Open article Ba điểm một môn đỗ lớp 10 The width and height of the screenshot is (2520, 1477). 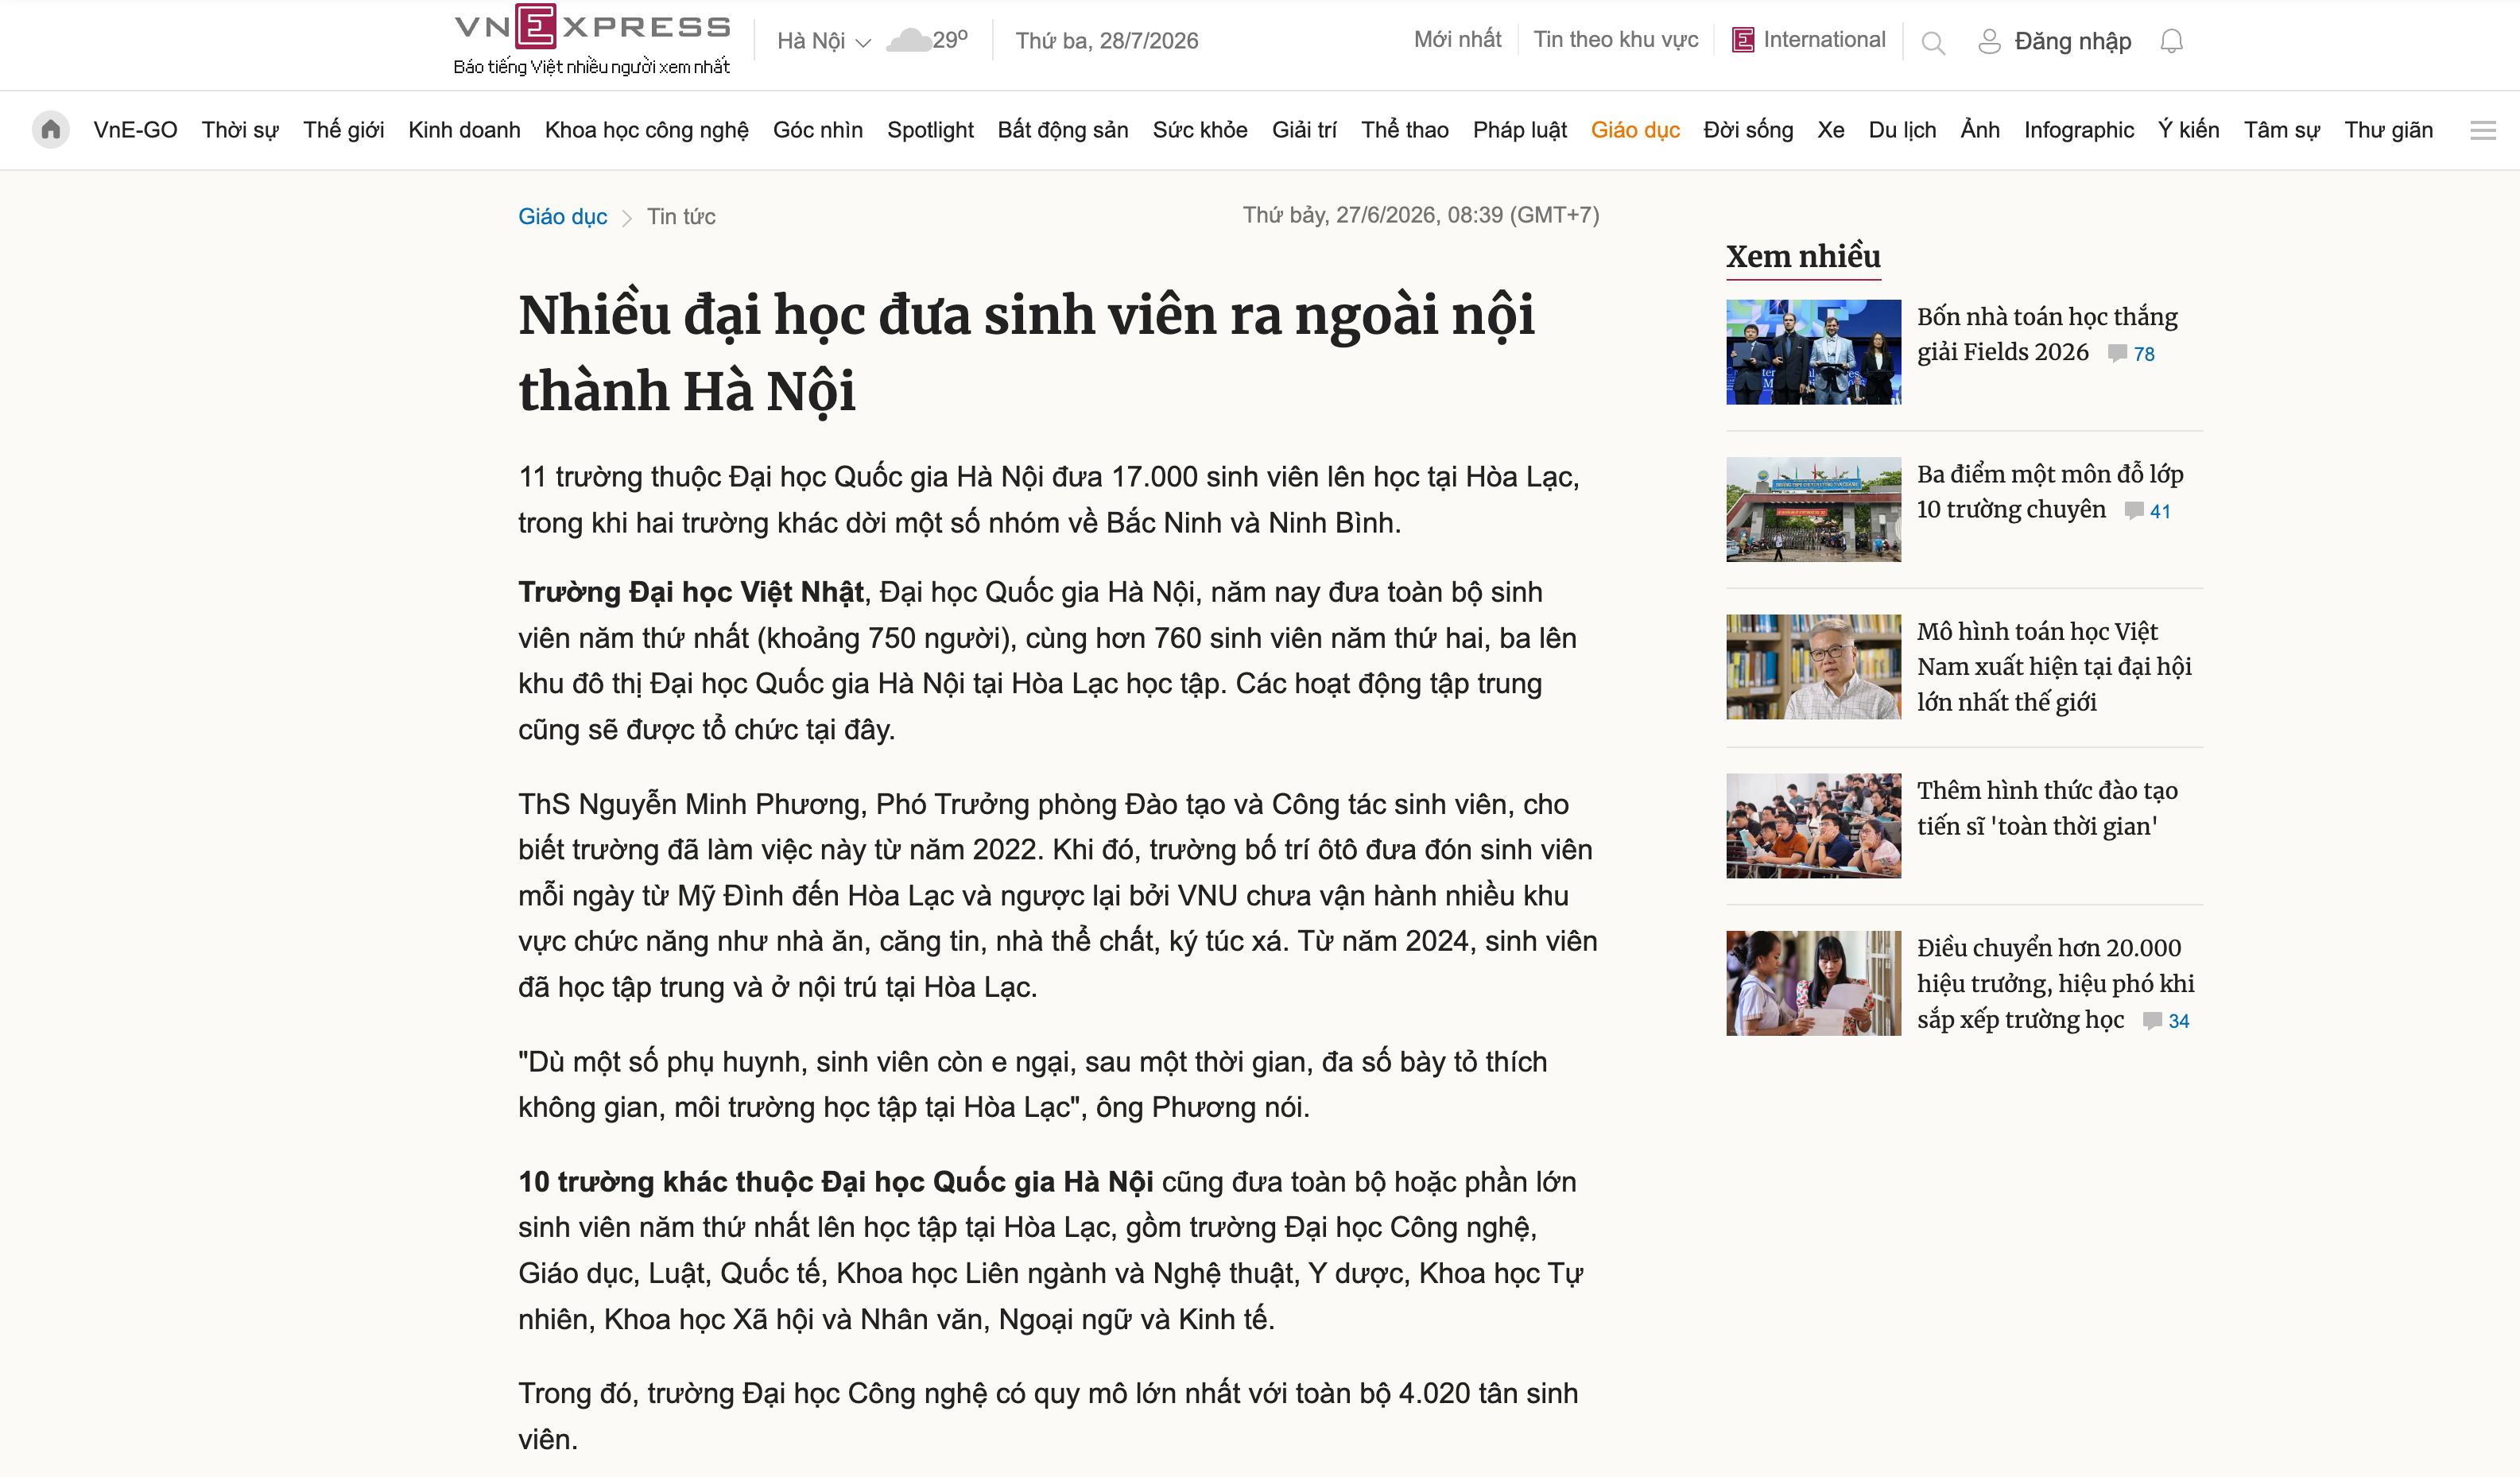pyautogui.click(x=2049, y=491)
